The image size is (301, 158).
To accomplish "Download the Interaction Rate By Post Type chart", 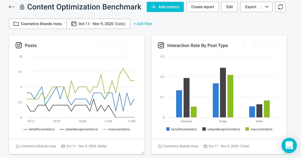I will pyautogui.click(x=254, y=45).
